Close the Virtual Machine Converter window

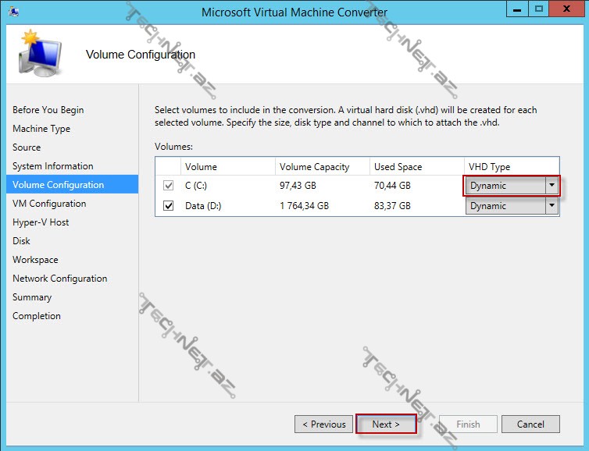click(567, 10)
